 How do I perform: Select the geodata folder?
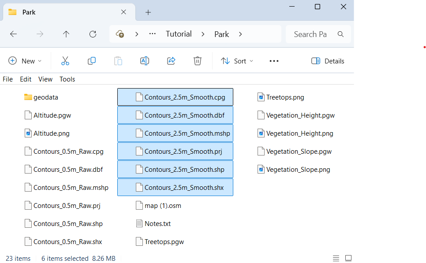click(x=45, y=97)
